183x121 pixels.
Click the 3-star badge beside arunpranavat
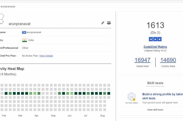coord(24,32)
